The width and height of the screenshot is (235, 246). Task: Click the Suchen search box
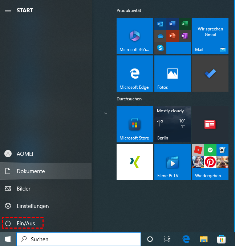click(84, 239)
